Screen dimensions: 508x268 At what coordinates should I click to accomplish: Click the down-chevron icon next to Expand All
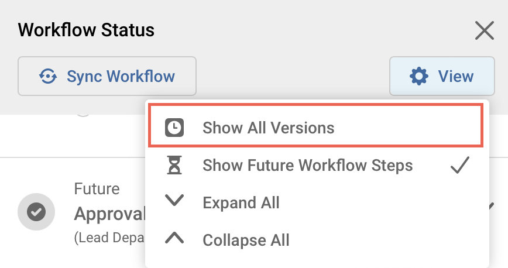coord(174,202)
